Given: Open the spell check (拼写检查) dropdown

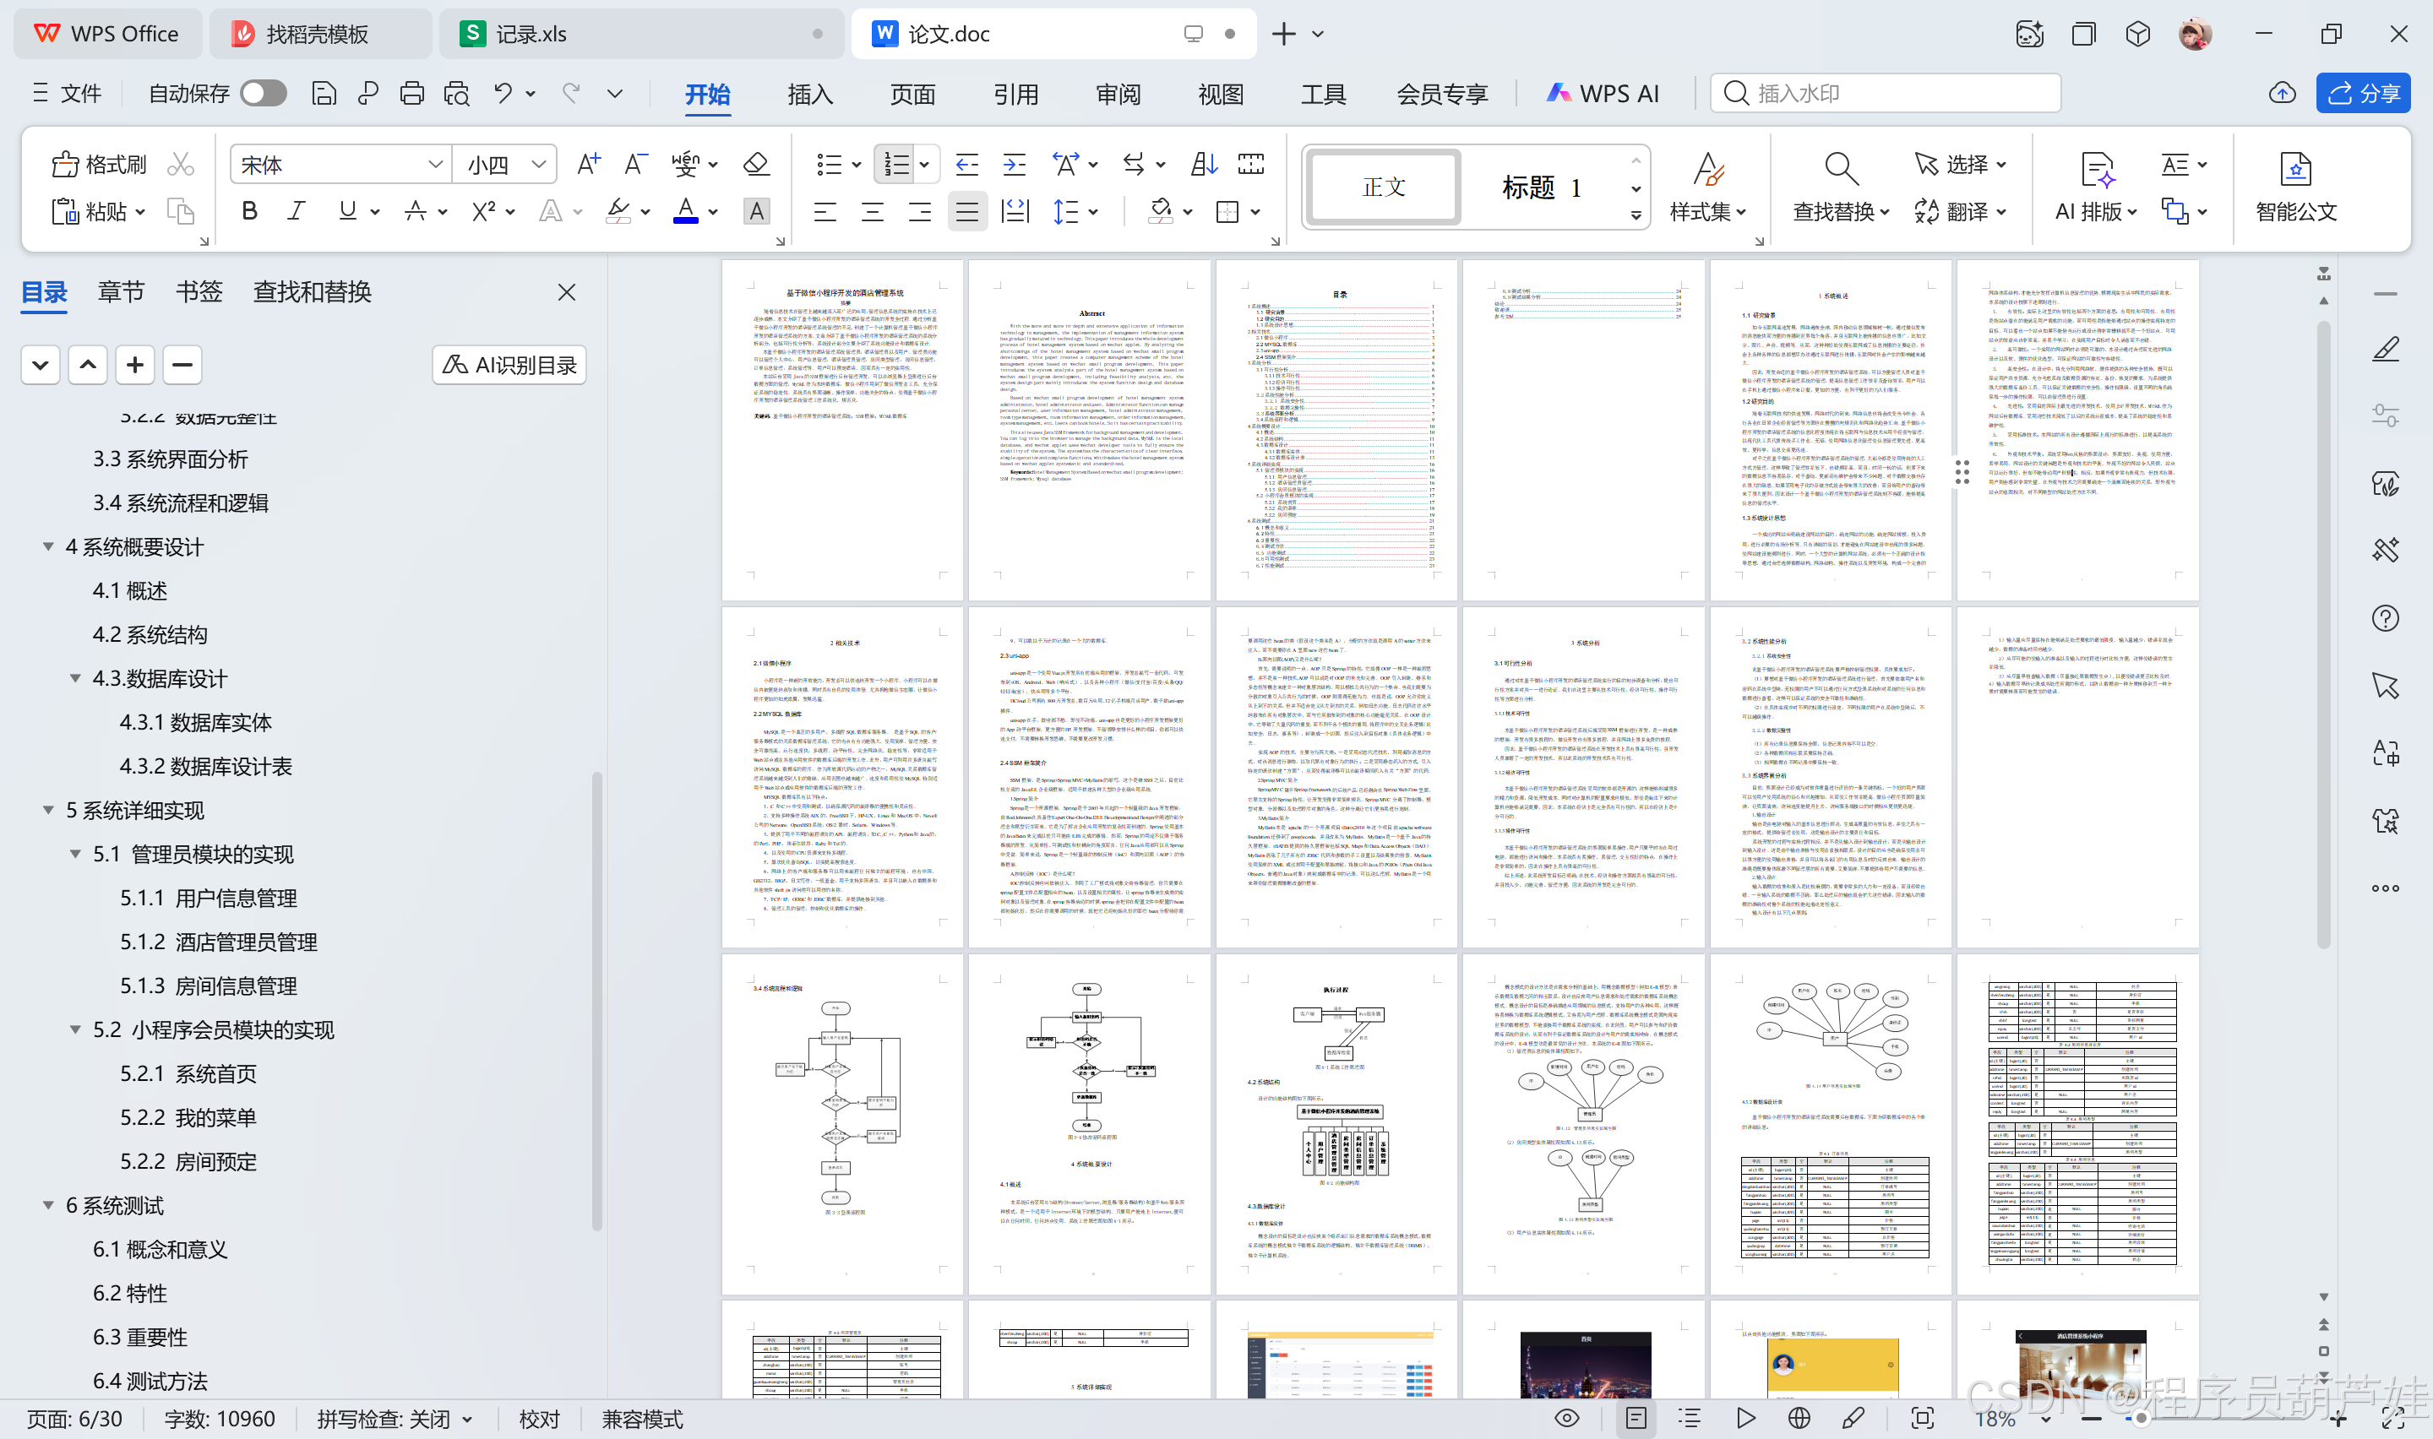Looking at the screenshot, I should [467, 1419].
